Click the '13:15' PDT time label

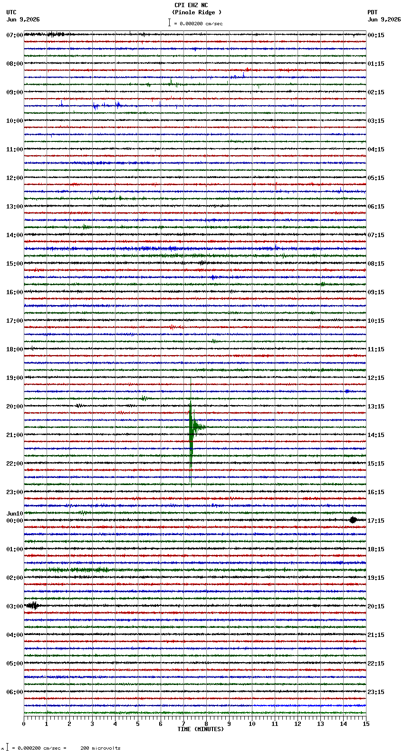pos(376,407)
